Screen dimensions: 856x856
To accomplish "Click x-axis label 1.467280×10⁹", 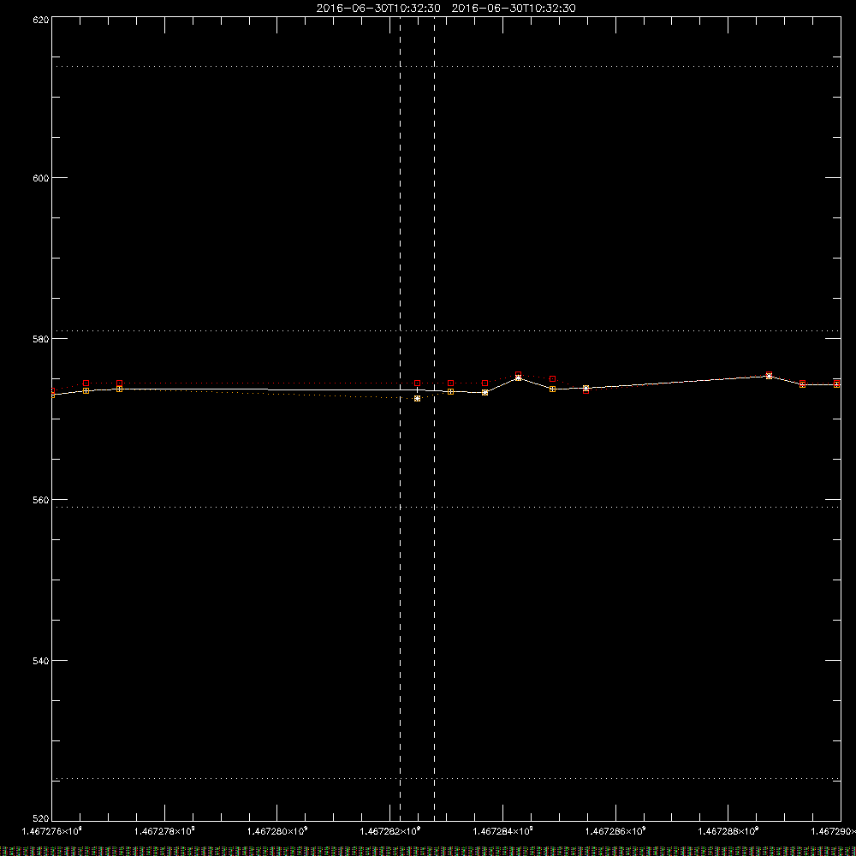I will (x=277, y=831).
